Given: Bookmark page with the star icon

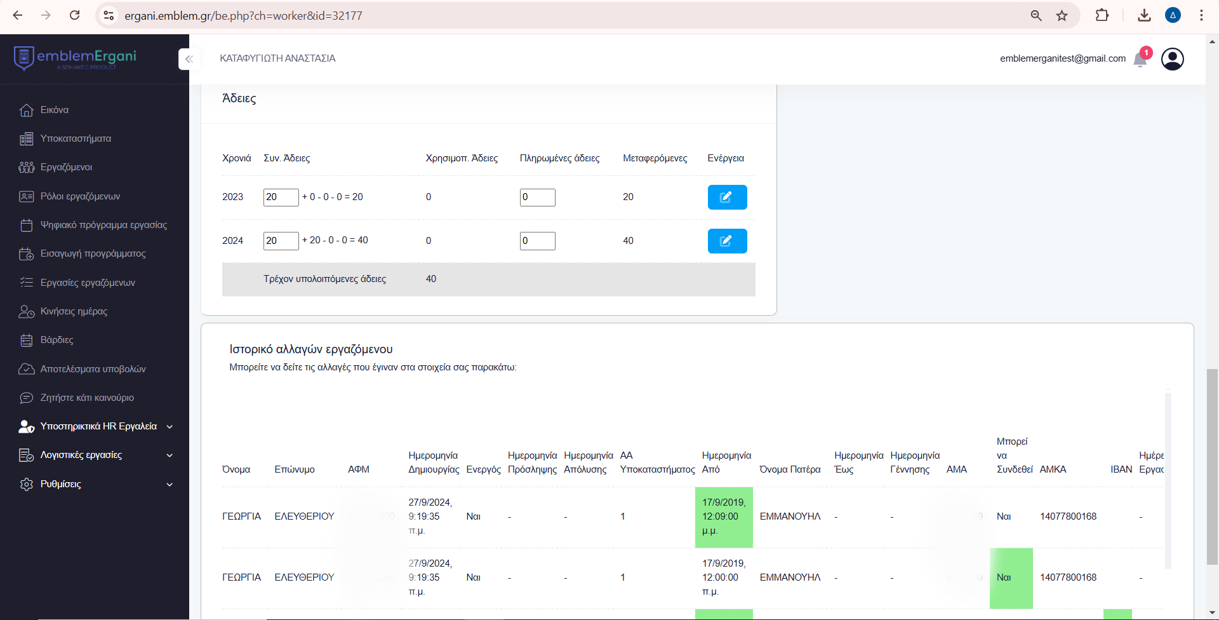Looking at the screenshot, I should click(1062, 15).
